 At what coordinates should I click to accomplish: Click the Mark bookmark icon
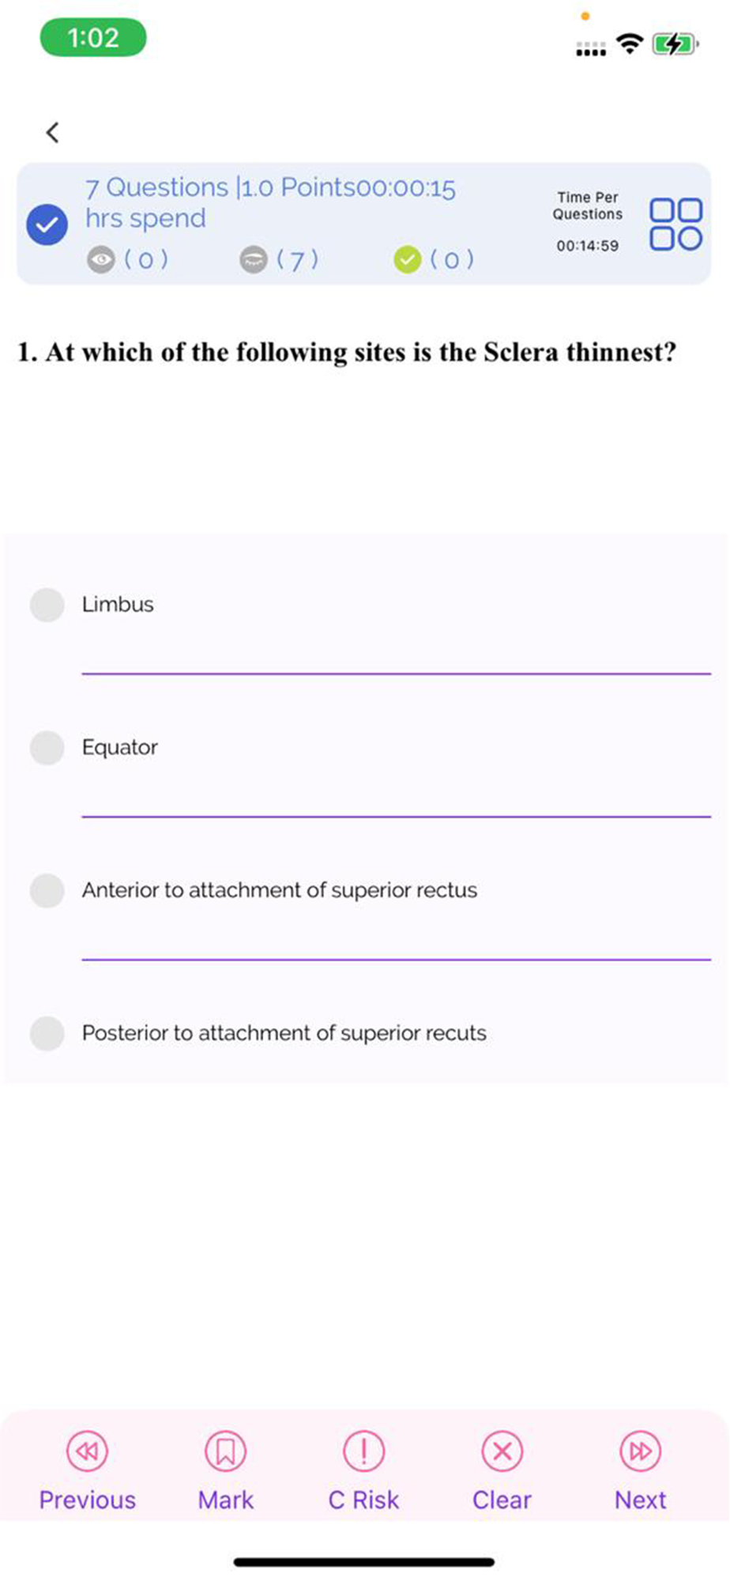coord(225,1451)
